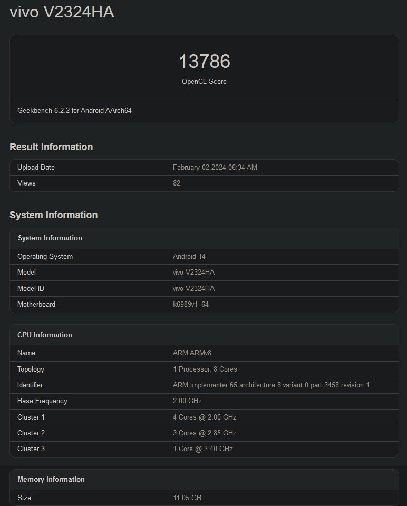Image resolution: width=407 pixels, height=506 pixels.
Task: Click the OpenCL Score label
Action: (x=204, y=81)
